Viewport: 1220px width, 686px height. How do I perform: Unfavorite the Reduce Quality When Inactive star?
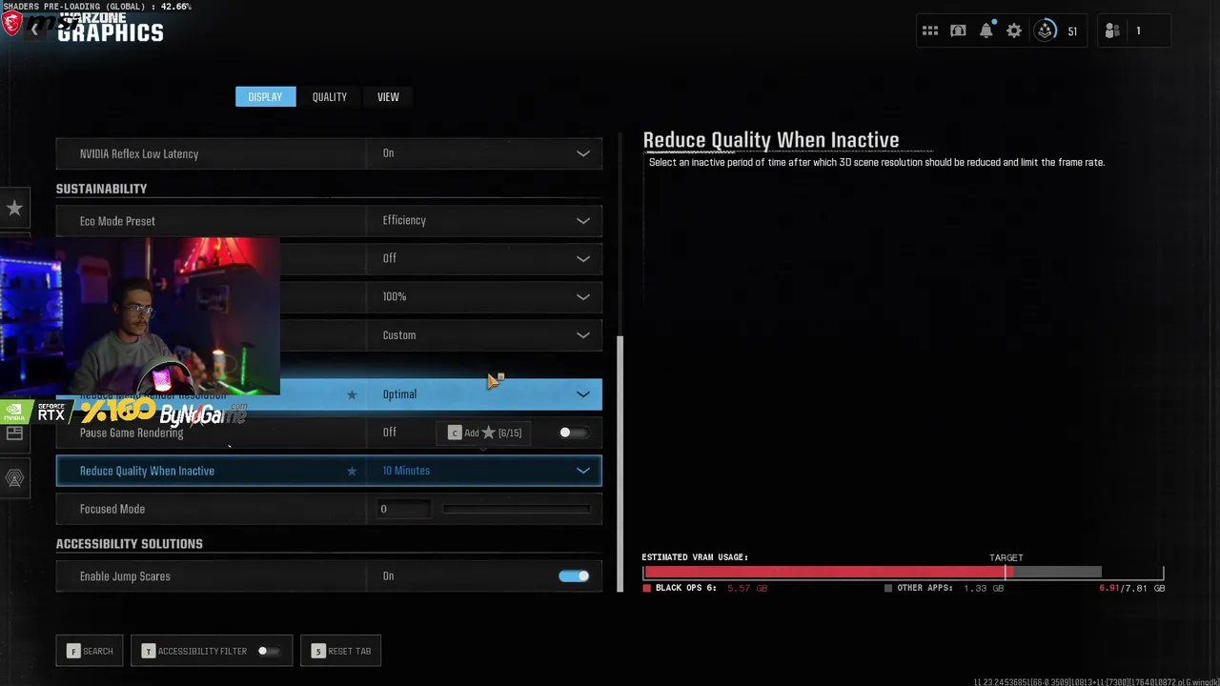[x=352, y=471]
